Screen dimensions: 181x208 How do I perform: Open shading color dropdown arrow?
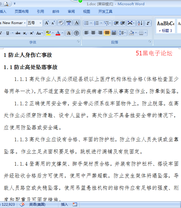point(136,33)
